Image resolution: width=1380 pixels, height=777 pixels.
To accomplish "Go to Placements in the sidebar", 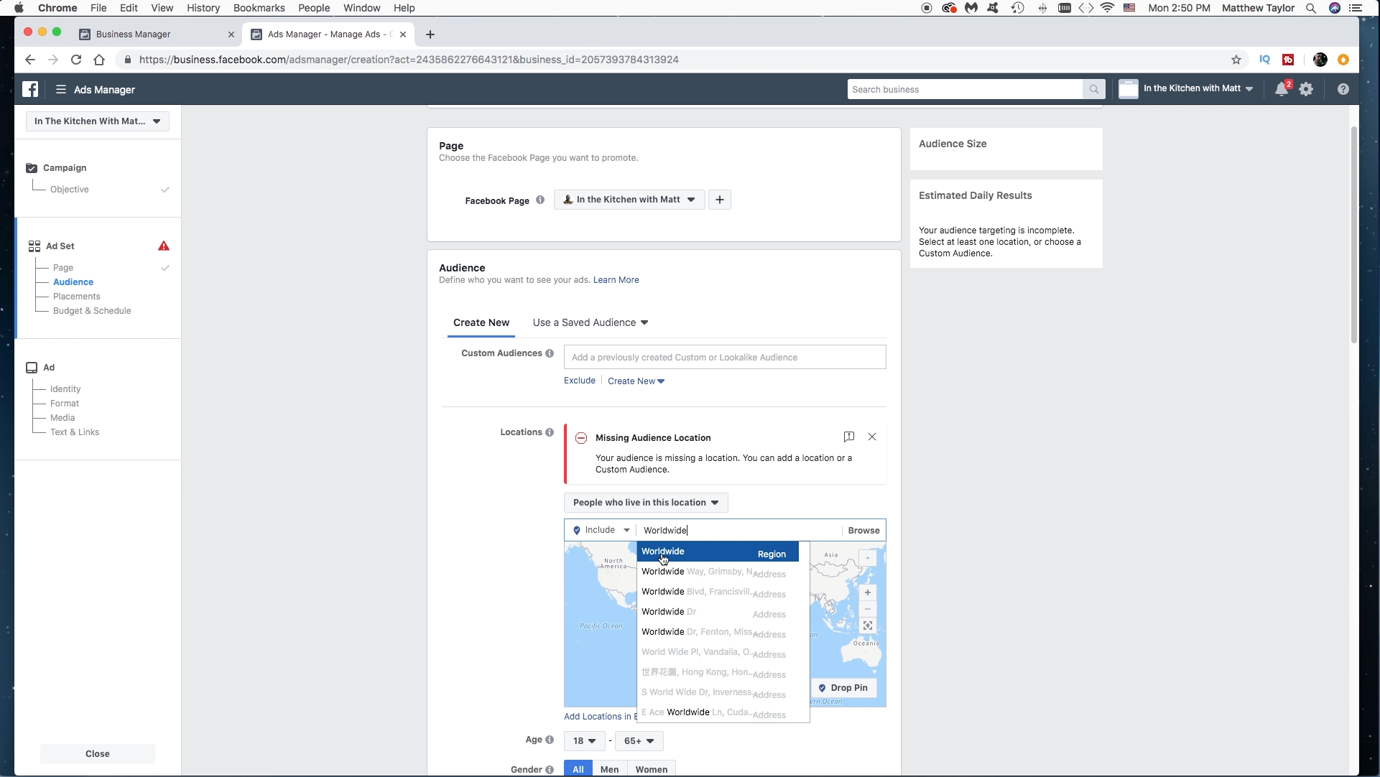I will 77,297.
